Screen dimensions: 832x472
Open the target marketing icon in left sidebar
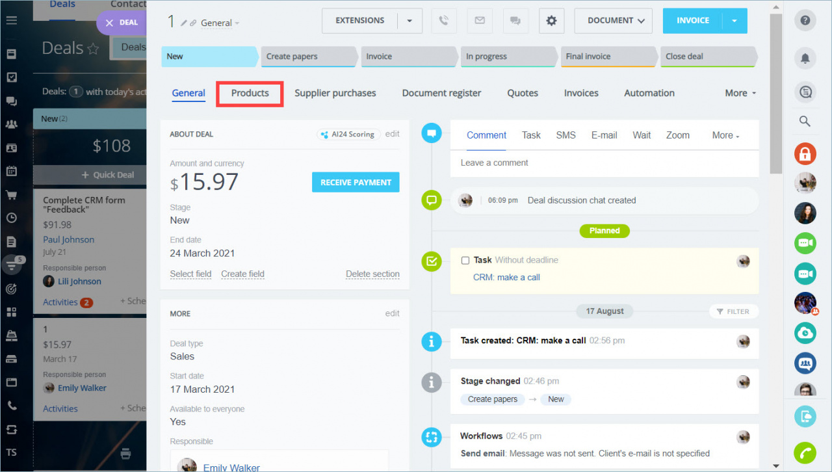point(11,288)
